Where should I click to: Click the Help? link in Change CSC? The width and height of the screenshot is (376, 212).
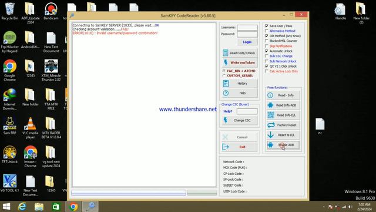tap(227, 111)
